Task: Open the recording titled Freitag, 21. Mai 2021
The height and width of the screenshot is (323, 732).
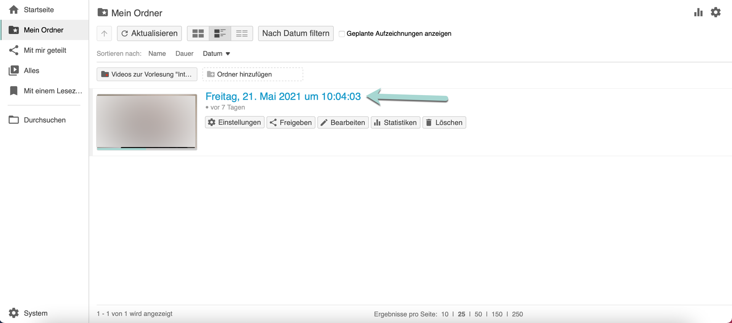Action: coord(283,97)
